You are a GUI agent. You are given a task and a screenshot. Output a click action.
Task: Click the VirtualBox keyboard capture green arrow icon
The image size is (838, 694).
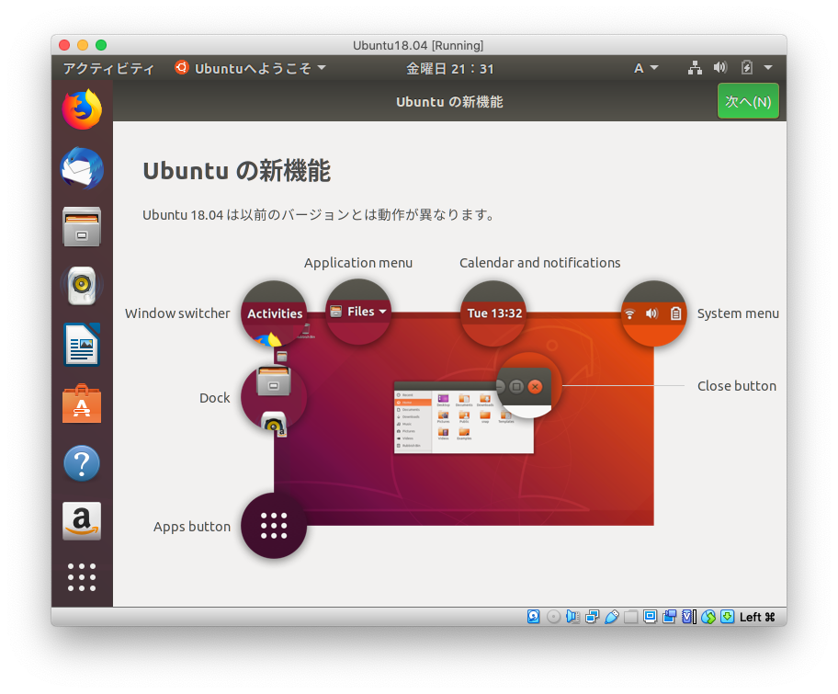point(728,617)
